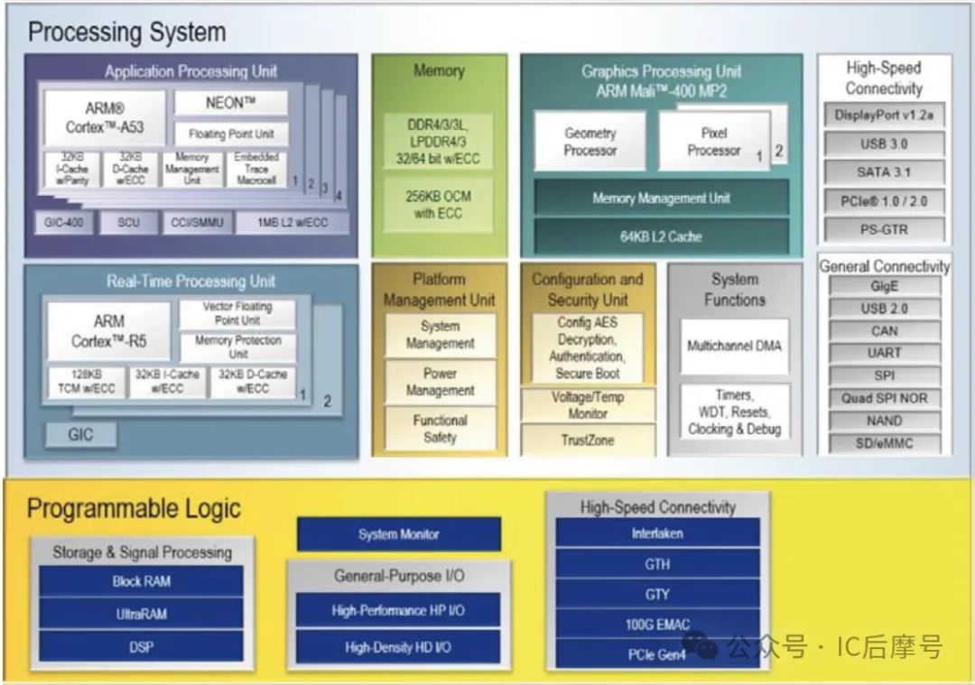Viewport: 975px width, 685px height.
Task: Switch to the Processing System section
Action: click(x=126, y=32)
